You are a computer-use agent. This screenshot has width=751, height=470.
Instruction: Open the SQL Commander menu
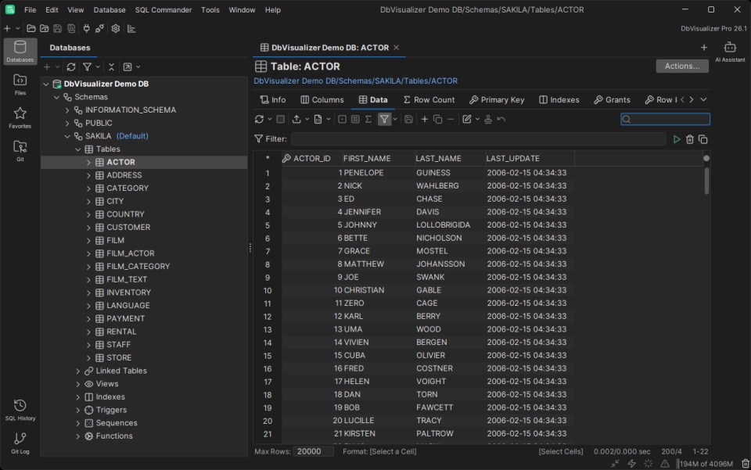tap(163, 9)
